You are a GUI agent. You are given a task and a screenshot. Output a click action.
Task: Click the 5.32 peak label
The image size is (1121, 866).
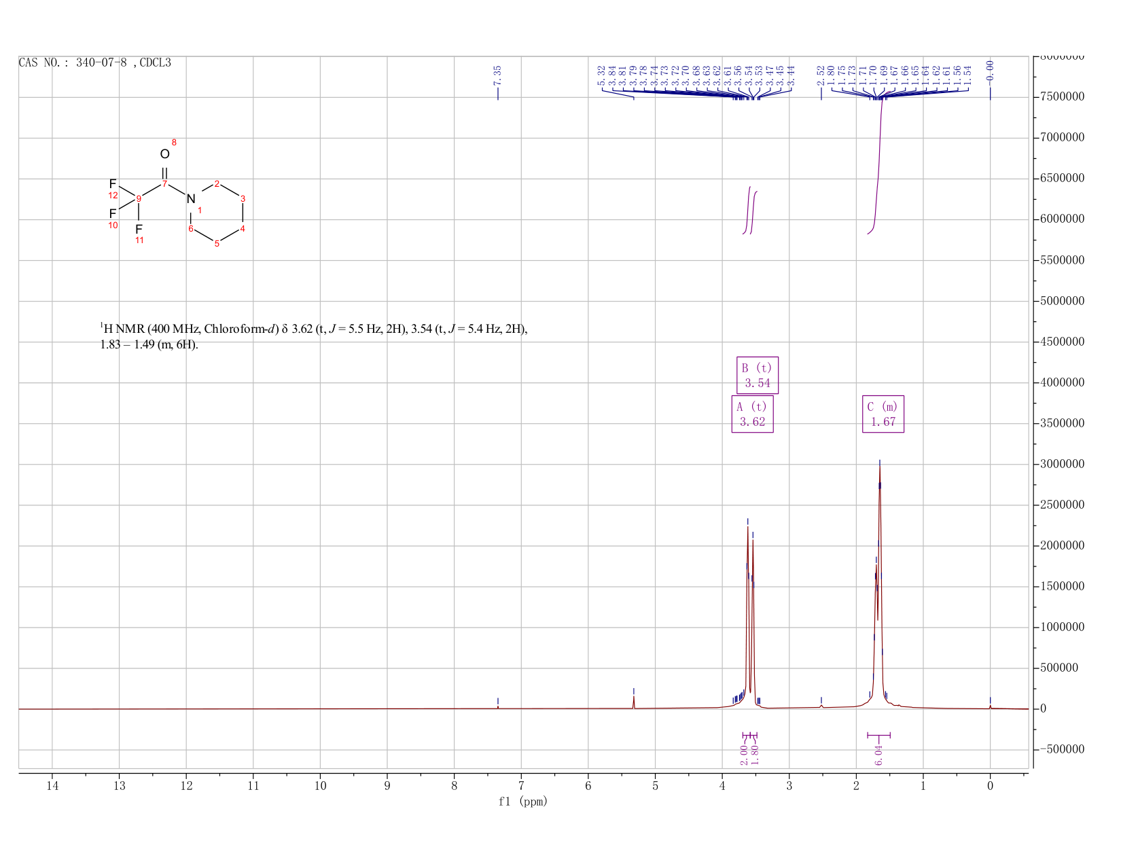pyautogui.click(x=601, y=74)
